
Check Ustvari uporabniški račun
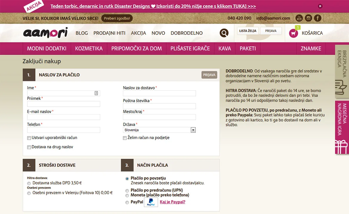[x=29, y=138]
